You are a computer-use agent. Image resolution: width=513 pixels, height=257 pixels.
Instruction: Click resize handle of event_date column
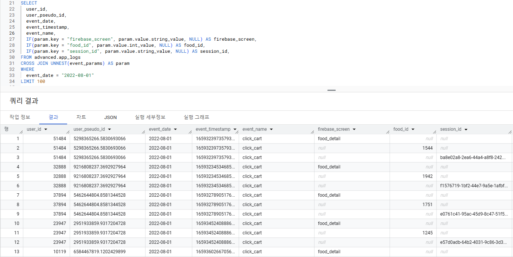(x=190, y=132)
